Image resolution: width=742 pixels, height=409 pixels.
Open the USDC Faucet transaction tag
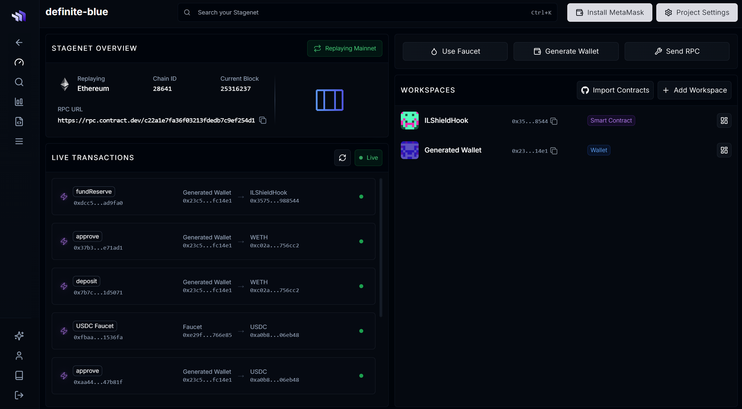(95, 326)
